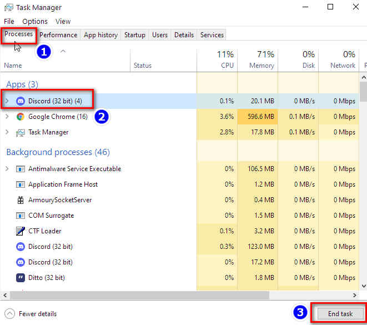Click the COM Surrogate icon
This screenshot has width=367, height=325.
21,216
